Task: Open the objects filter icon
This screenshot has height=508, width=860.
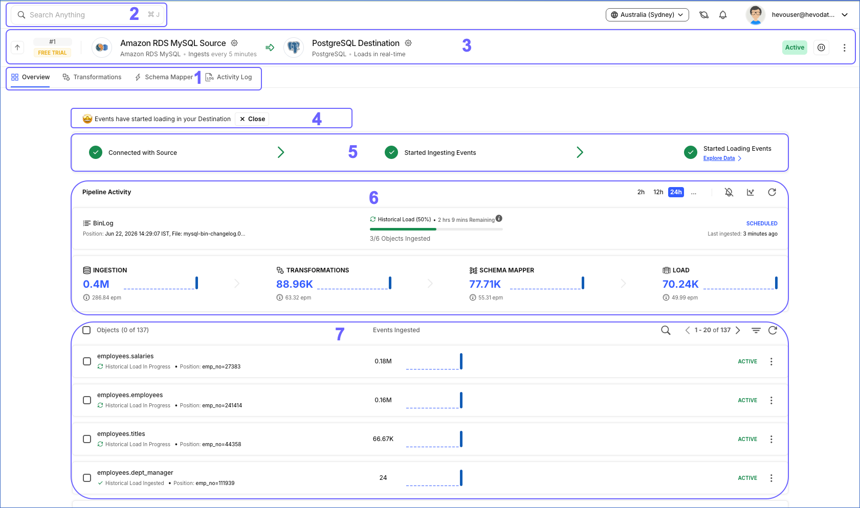Action: (756, 330)
